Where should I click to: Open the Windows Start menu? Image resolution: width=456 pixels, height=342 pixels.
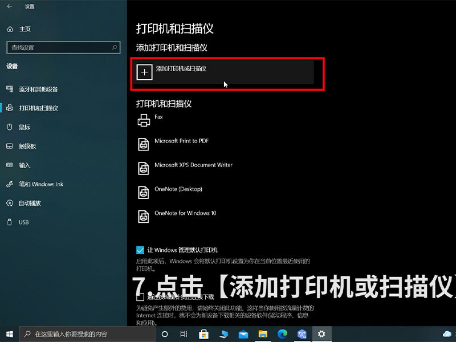(x=10, y=334)
